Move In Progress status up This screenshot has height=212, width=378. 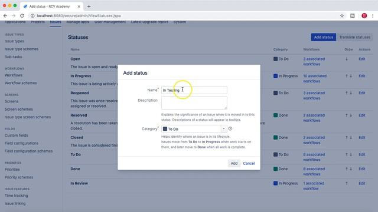tap(347, 76)
